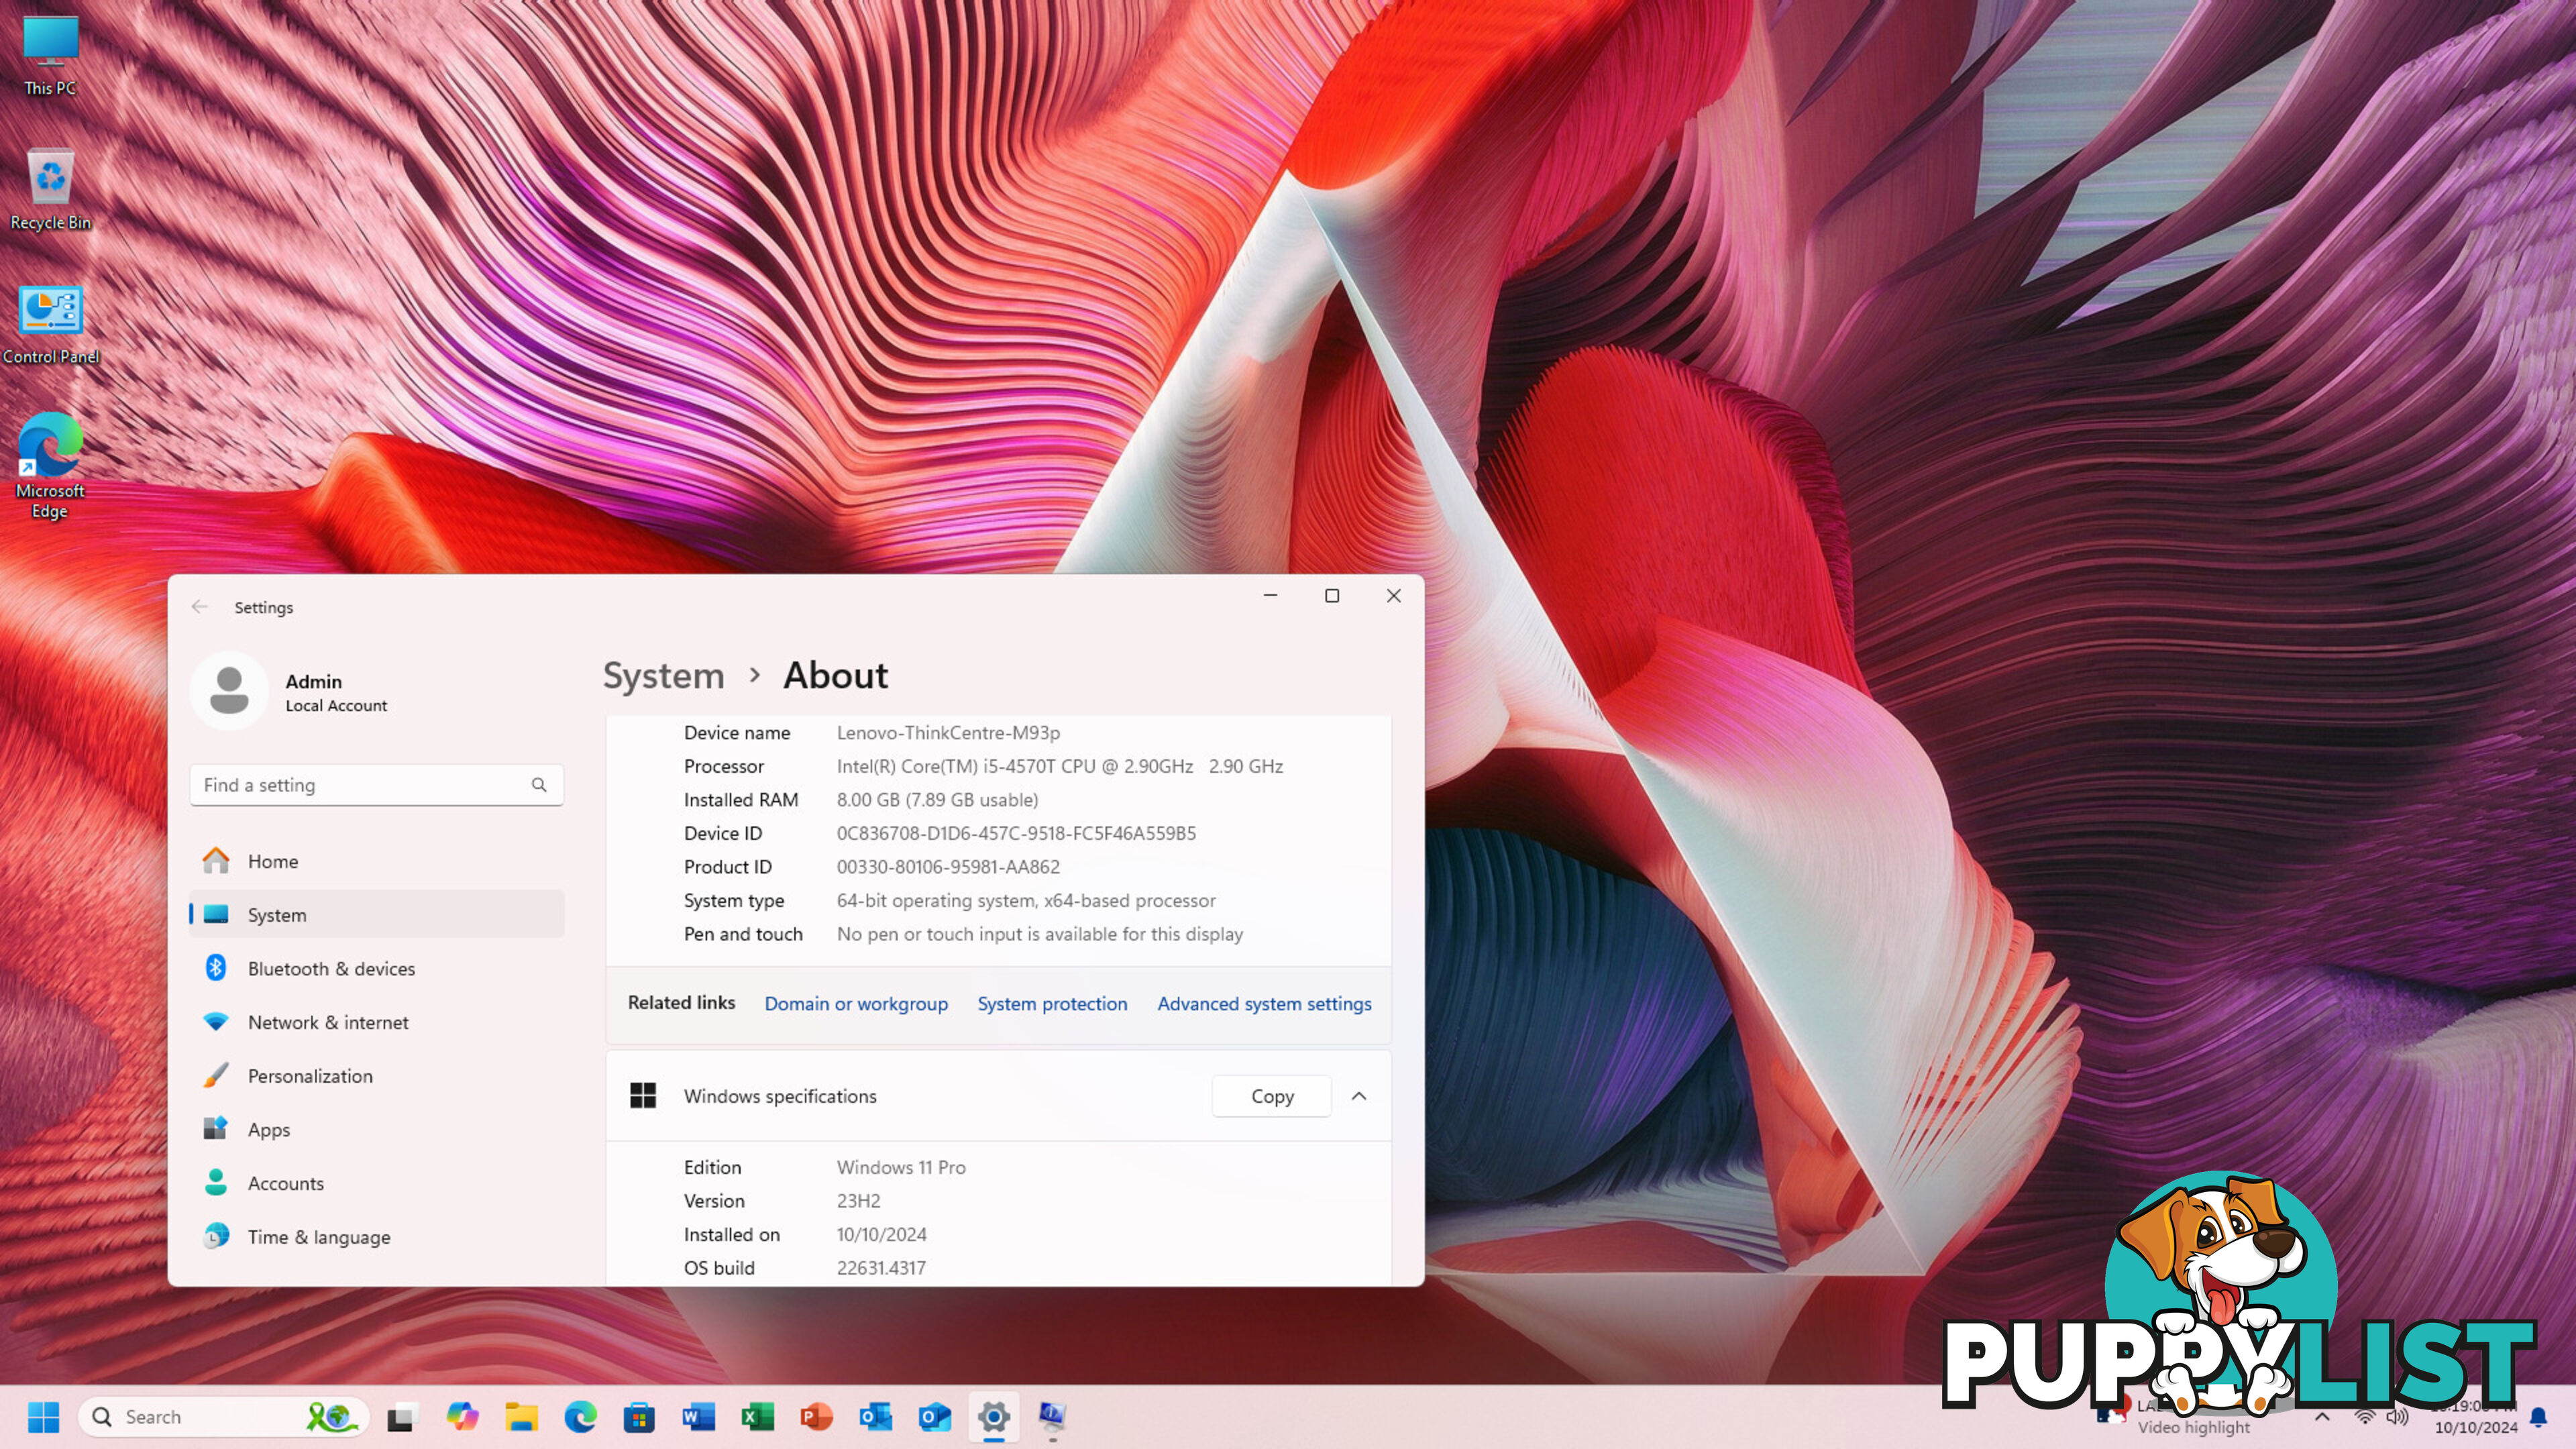Image resolution: width=2576 pixels, height=1449 pixels.
Task: Click the Version value 23H2
Action: 858,1201
